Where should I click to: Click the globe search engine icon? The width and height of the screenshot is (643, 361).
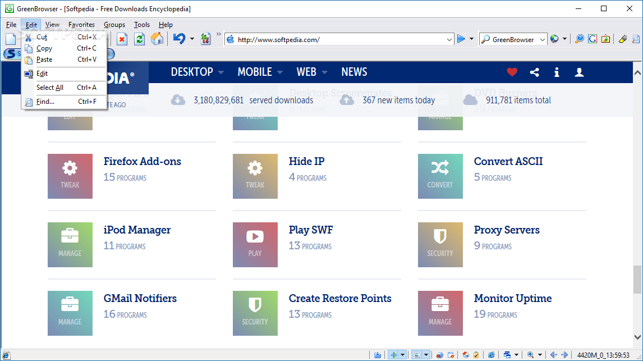click(554, 39)
